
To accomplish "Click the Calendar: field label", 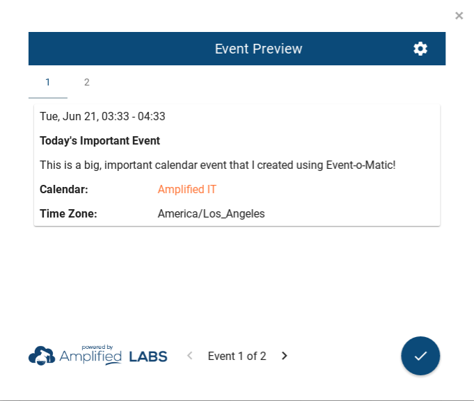I will 63,189.
